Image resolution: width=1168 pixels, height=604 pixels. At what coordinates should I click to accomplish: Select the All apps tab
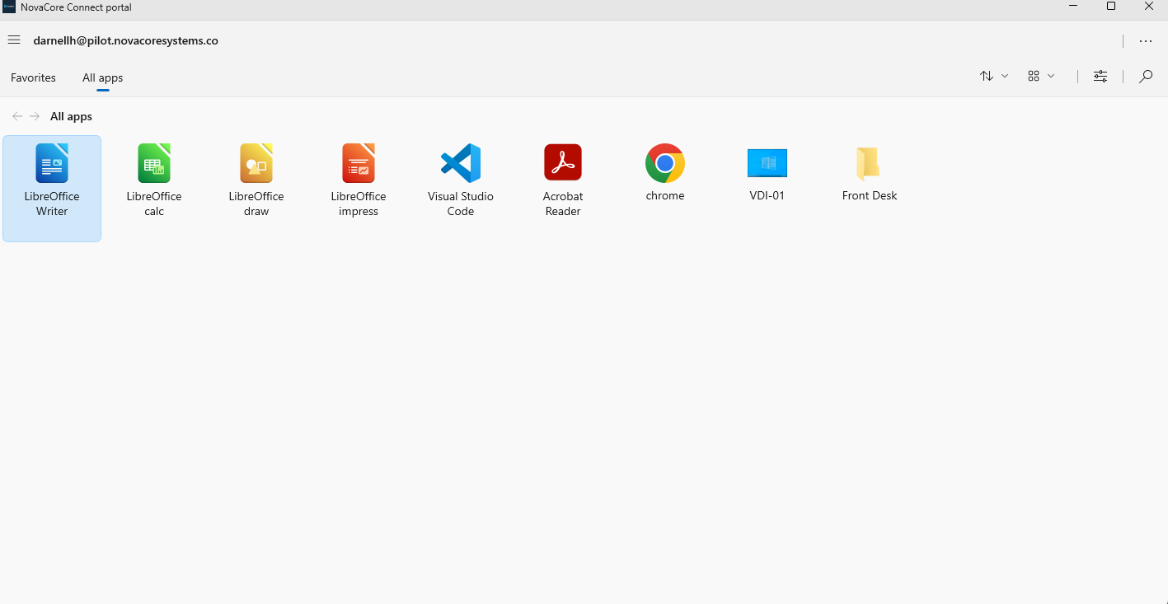click(102, 77)
